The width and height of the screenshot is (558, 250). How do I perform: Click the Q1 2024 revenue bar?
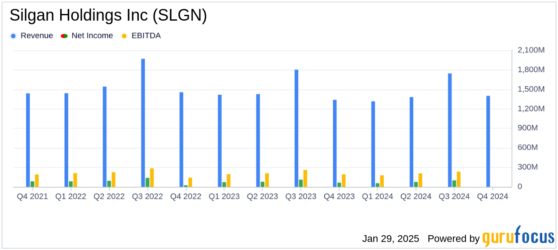[x=373, y=144]
